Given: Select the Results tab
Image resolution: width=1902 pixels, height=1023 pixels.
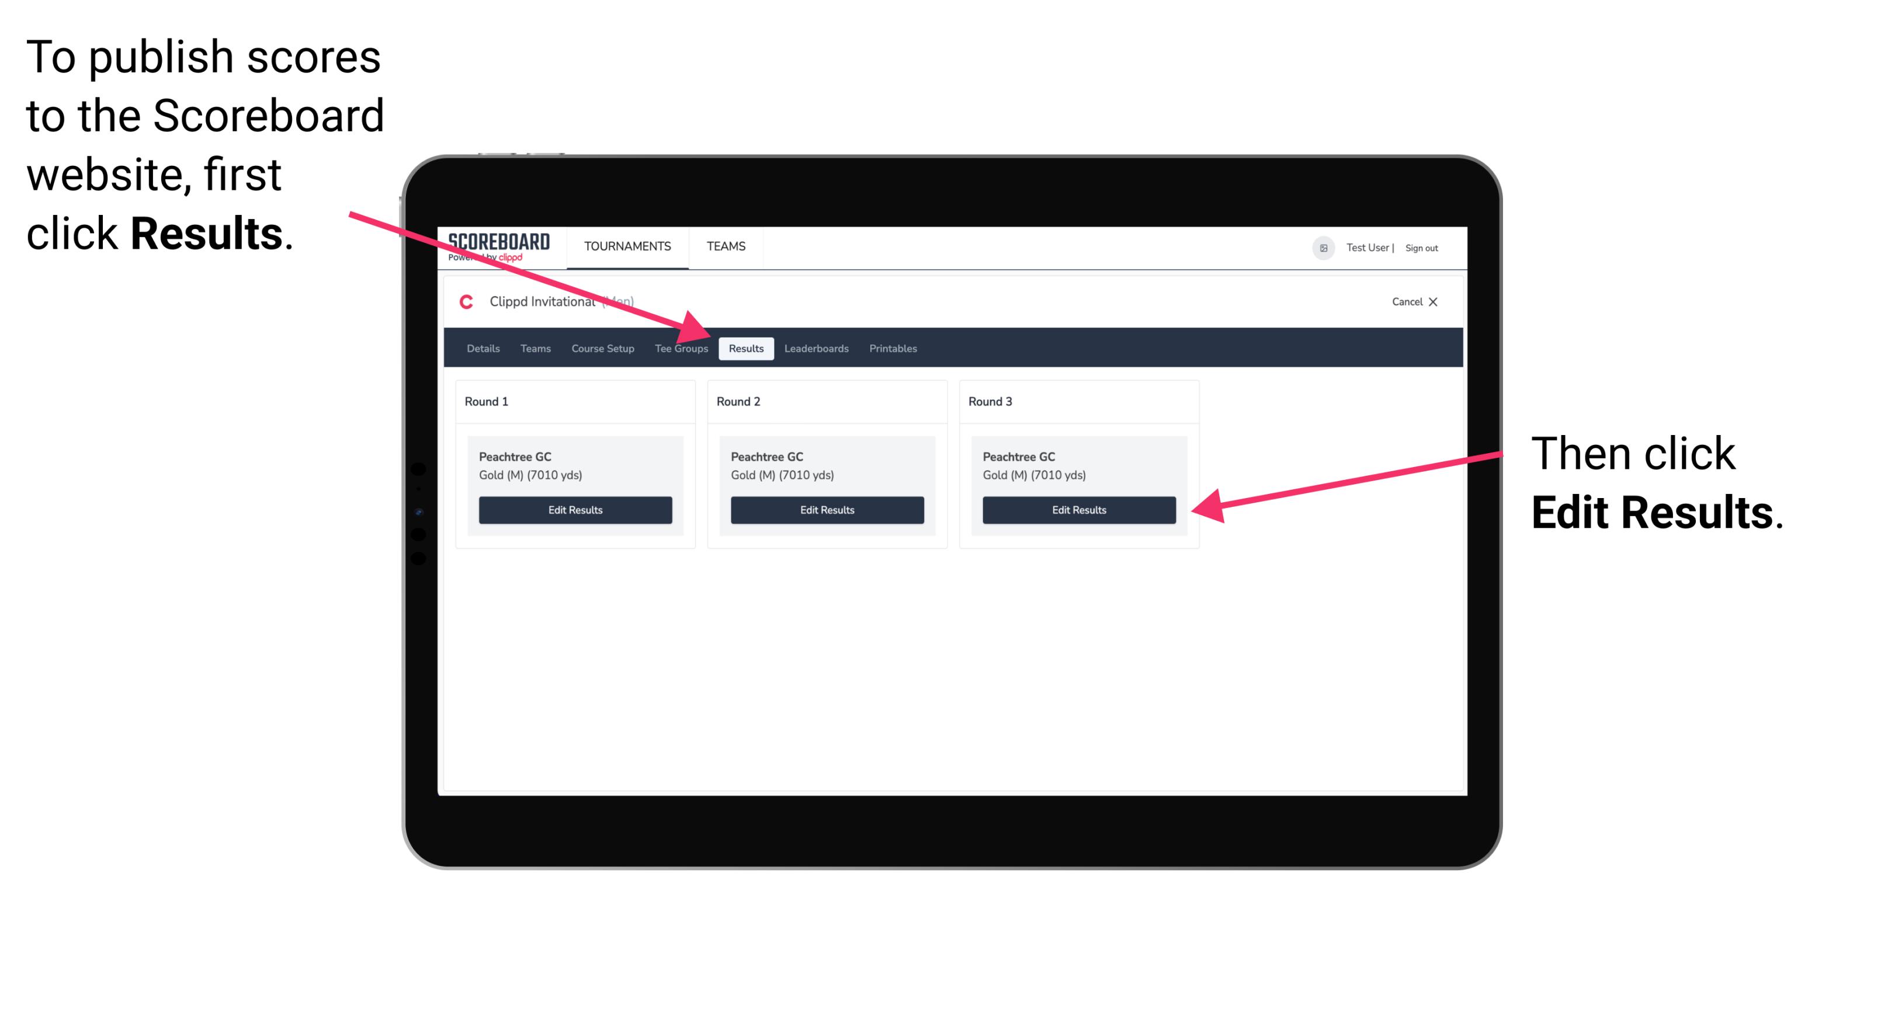Looking at the screenshot, I should (x=746, y=348).
